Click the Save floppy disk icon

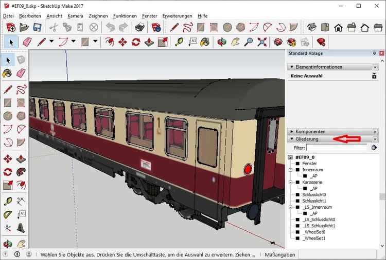[x=38, y=28]
